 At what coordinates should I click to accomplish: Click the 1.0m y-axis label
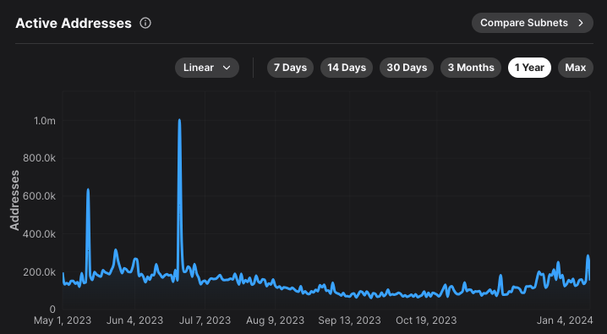[x=45, y=121]
